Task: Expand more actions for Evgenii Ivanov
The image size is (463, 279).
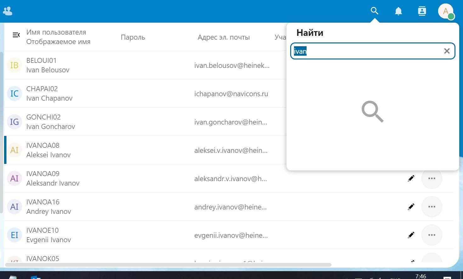Action: (x=432, y=235)
